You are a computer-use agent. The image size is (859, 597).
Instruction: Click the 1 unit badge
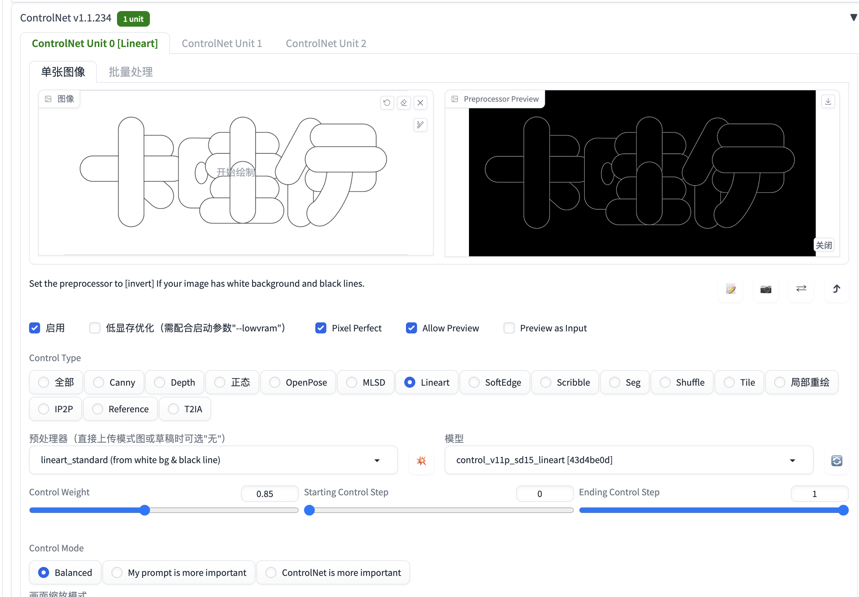(x=133, y=19)
